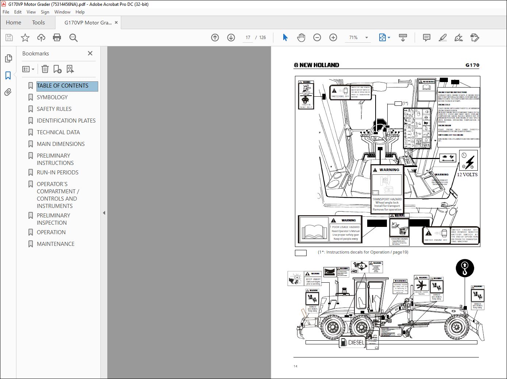Image resolution: width=507 pixels, height=379 pixels.
Task: Click the Save file icon
Action: pyautogui.click(x=9, y=38)
